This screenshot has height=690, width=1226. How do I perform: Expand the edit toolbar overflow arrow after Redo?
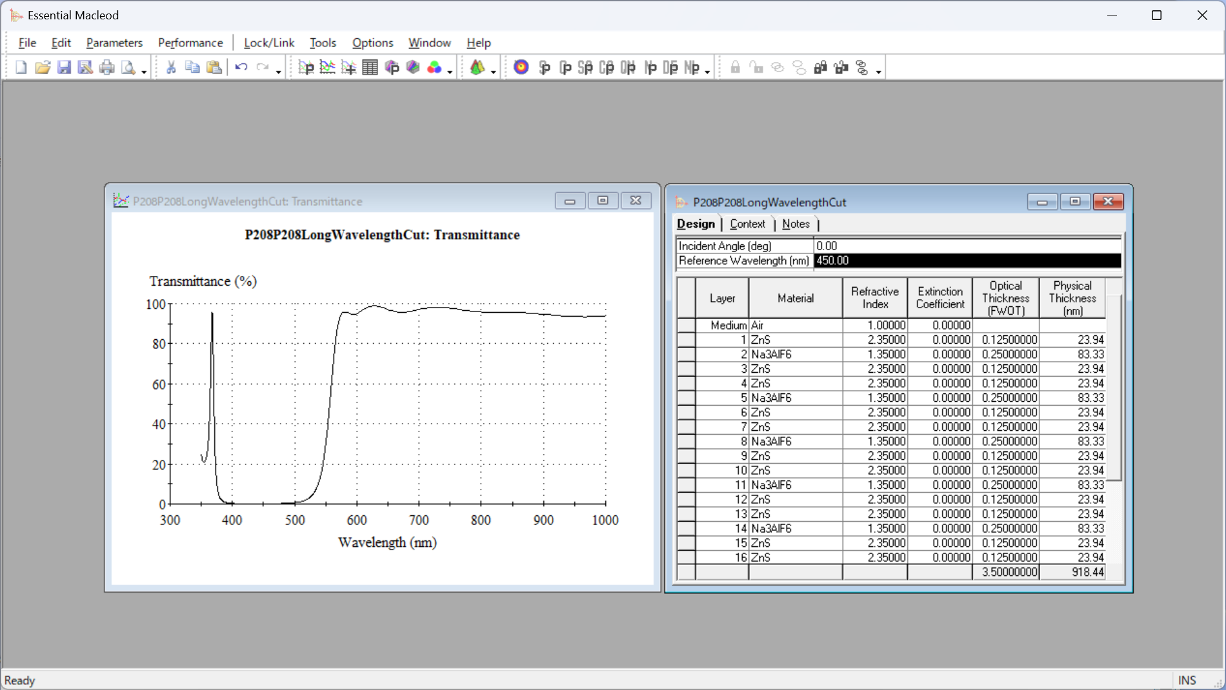[x=278, y=71]
